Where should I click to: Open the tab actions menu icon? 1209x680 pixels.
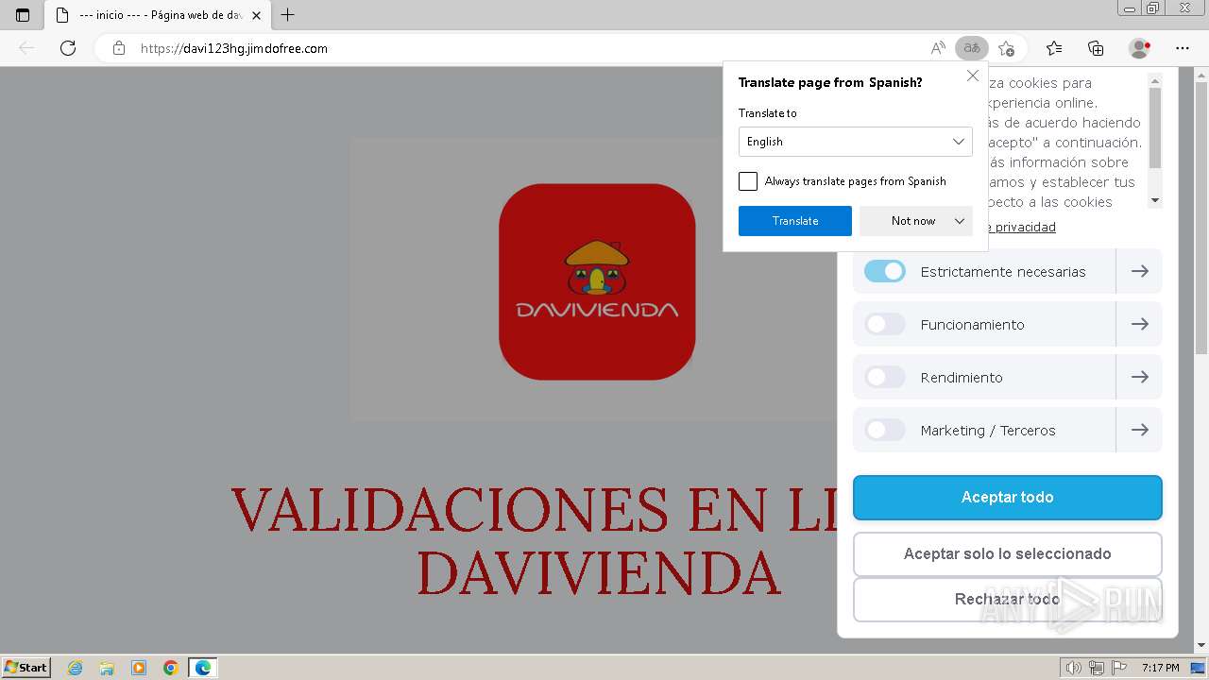[x=23, y=15]
